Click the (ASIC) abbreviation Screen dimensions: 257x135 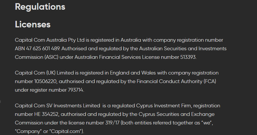[51, 57]
